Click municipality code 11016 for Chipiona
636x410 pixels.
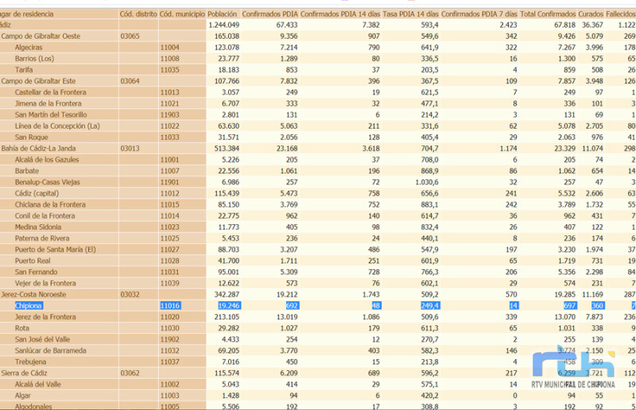170,306
